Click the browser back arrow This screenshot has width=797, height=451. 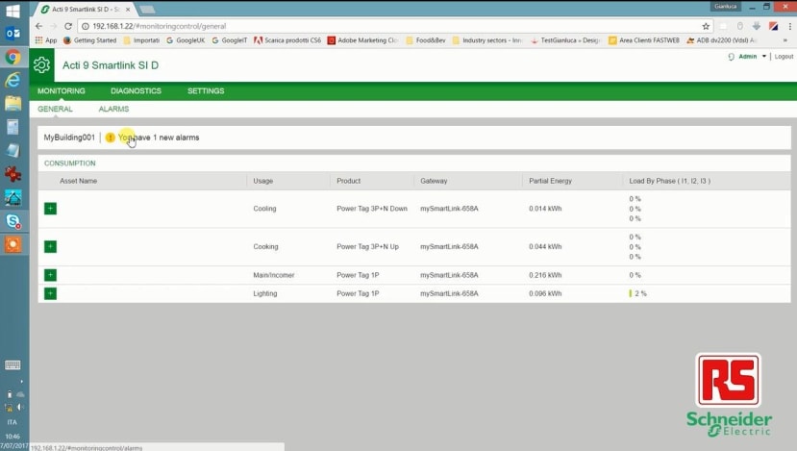[39, 26]
